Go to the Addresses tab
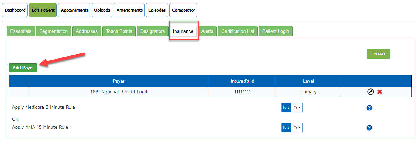 (x=87, y=31)
